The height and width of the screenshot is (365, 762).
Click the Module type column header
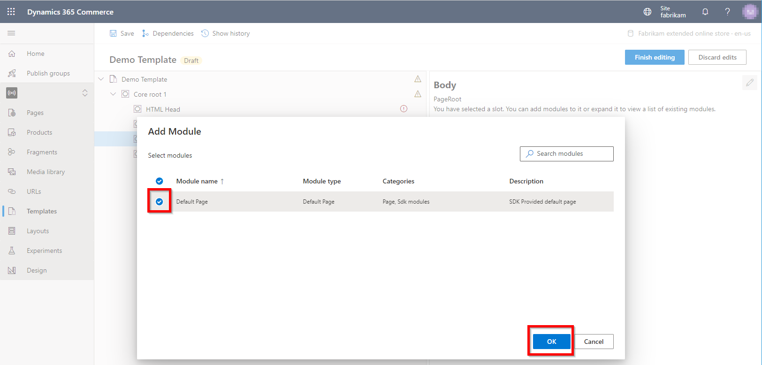(x=322, y=181)
